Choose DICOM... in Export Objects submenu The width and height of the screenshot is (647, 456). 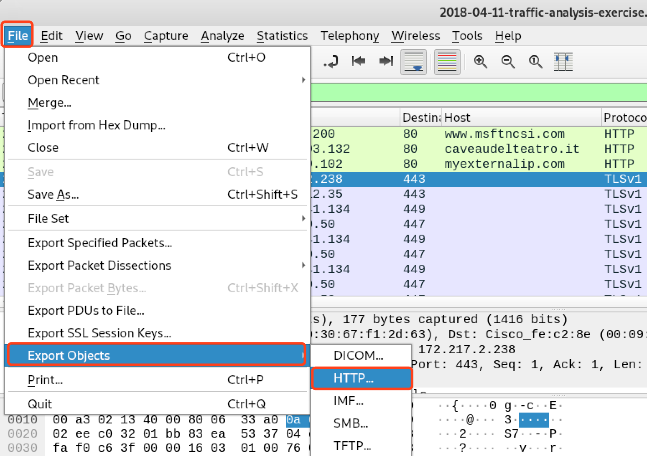[x=362, y=355]
